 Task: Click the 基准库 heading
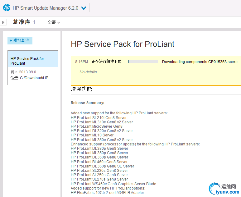(x=22, y=22)
